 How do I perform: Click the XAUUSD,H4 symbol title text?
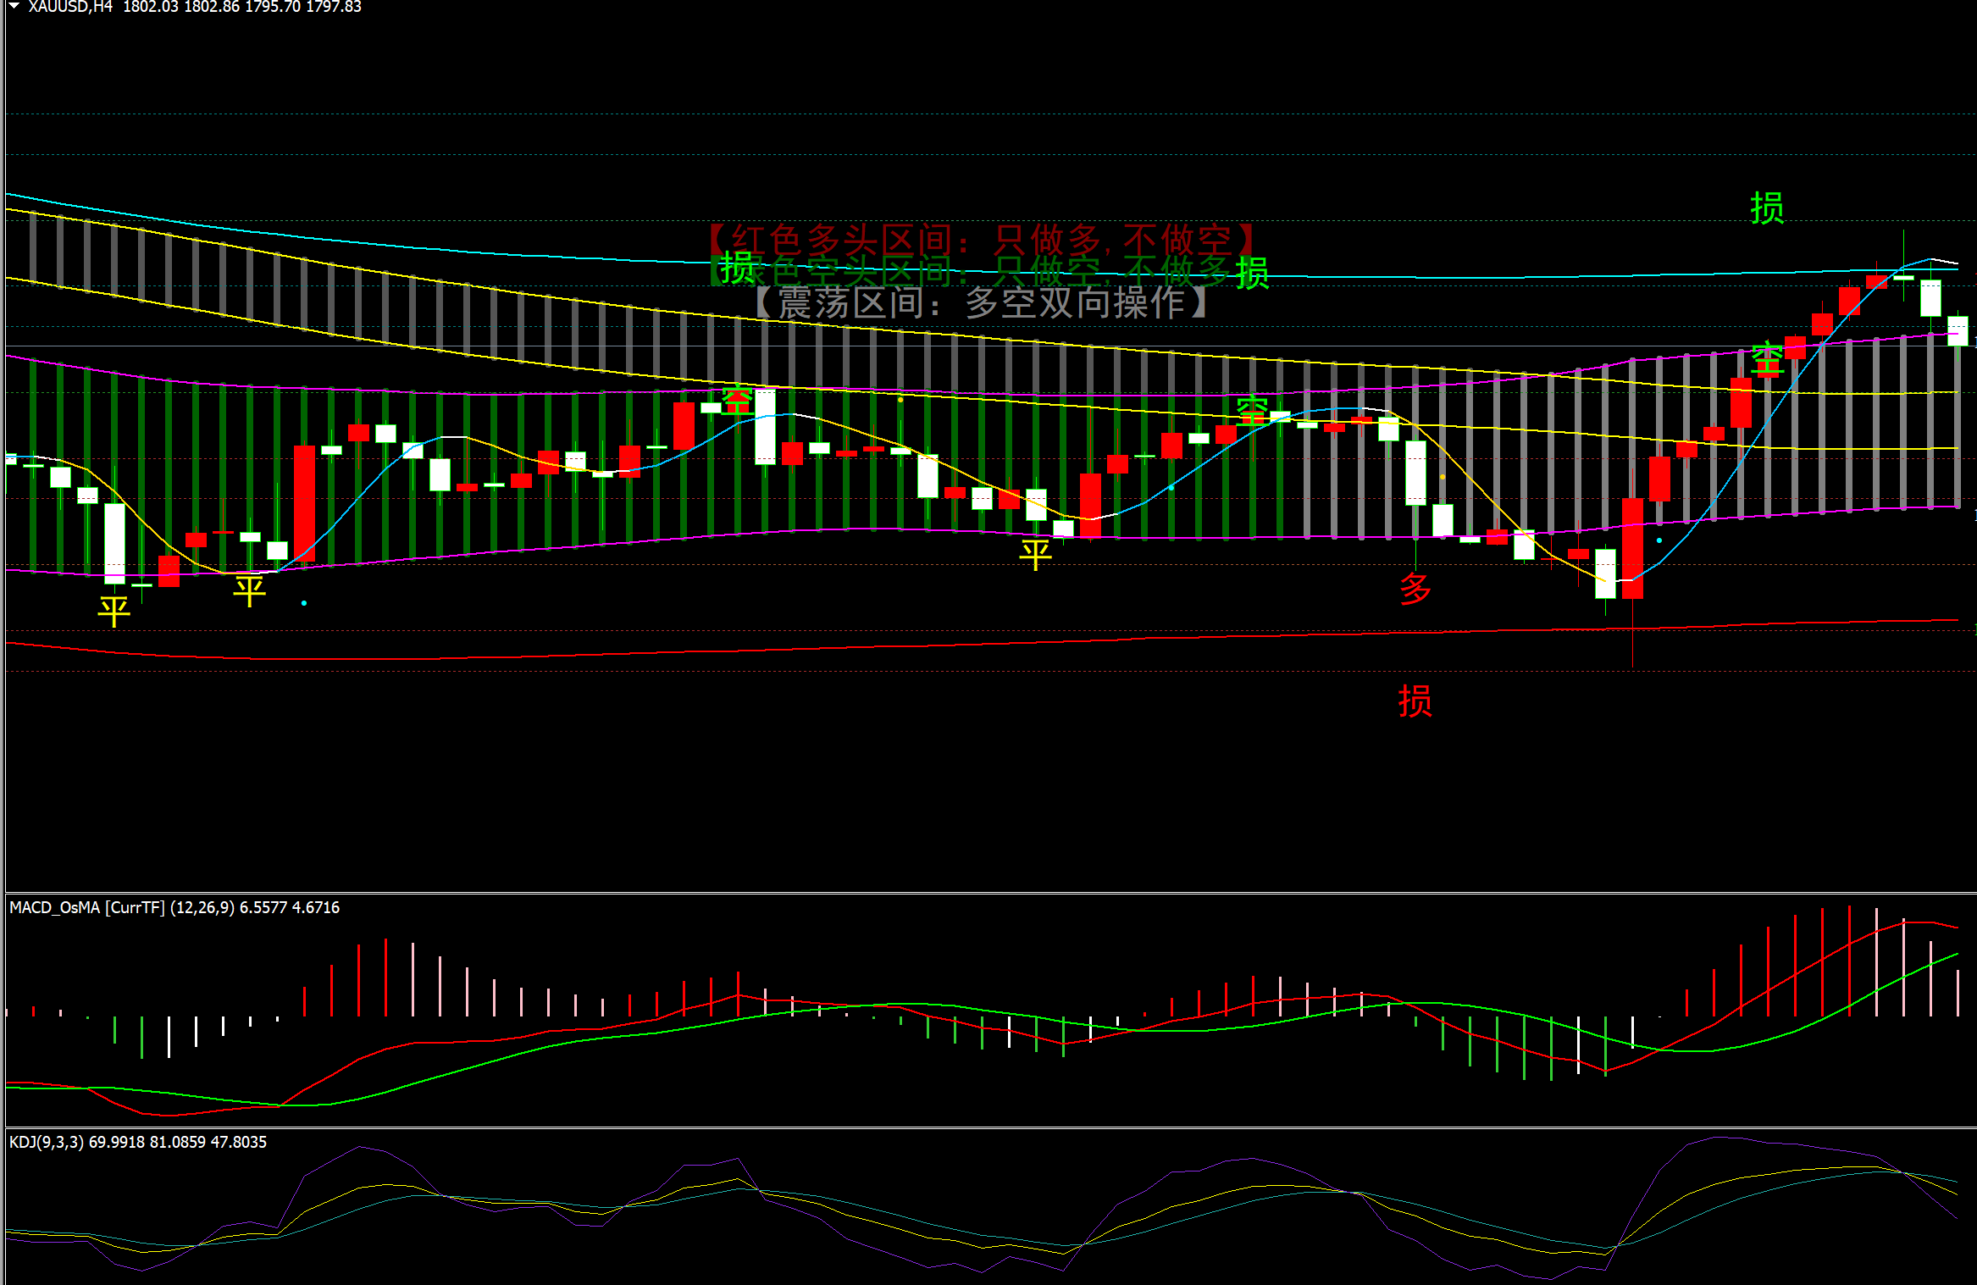click(70, 7)
